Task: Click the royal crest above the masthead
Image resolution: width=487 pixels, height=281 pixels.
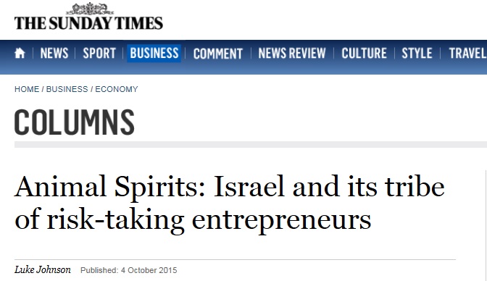Action: point(89,9)
